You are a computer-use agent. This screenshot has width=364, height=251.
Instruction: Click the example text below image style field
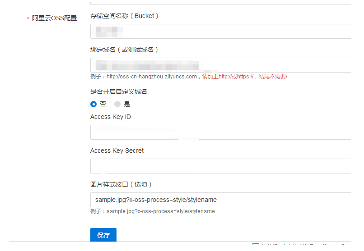153,211
